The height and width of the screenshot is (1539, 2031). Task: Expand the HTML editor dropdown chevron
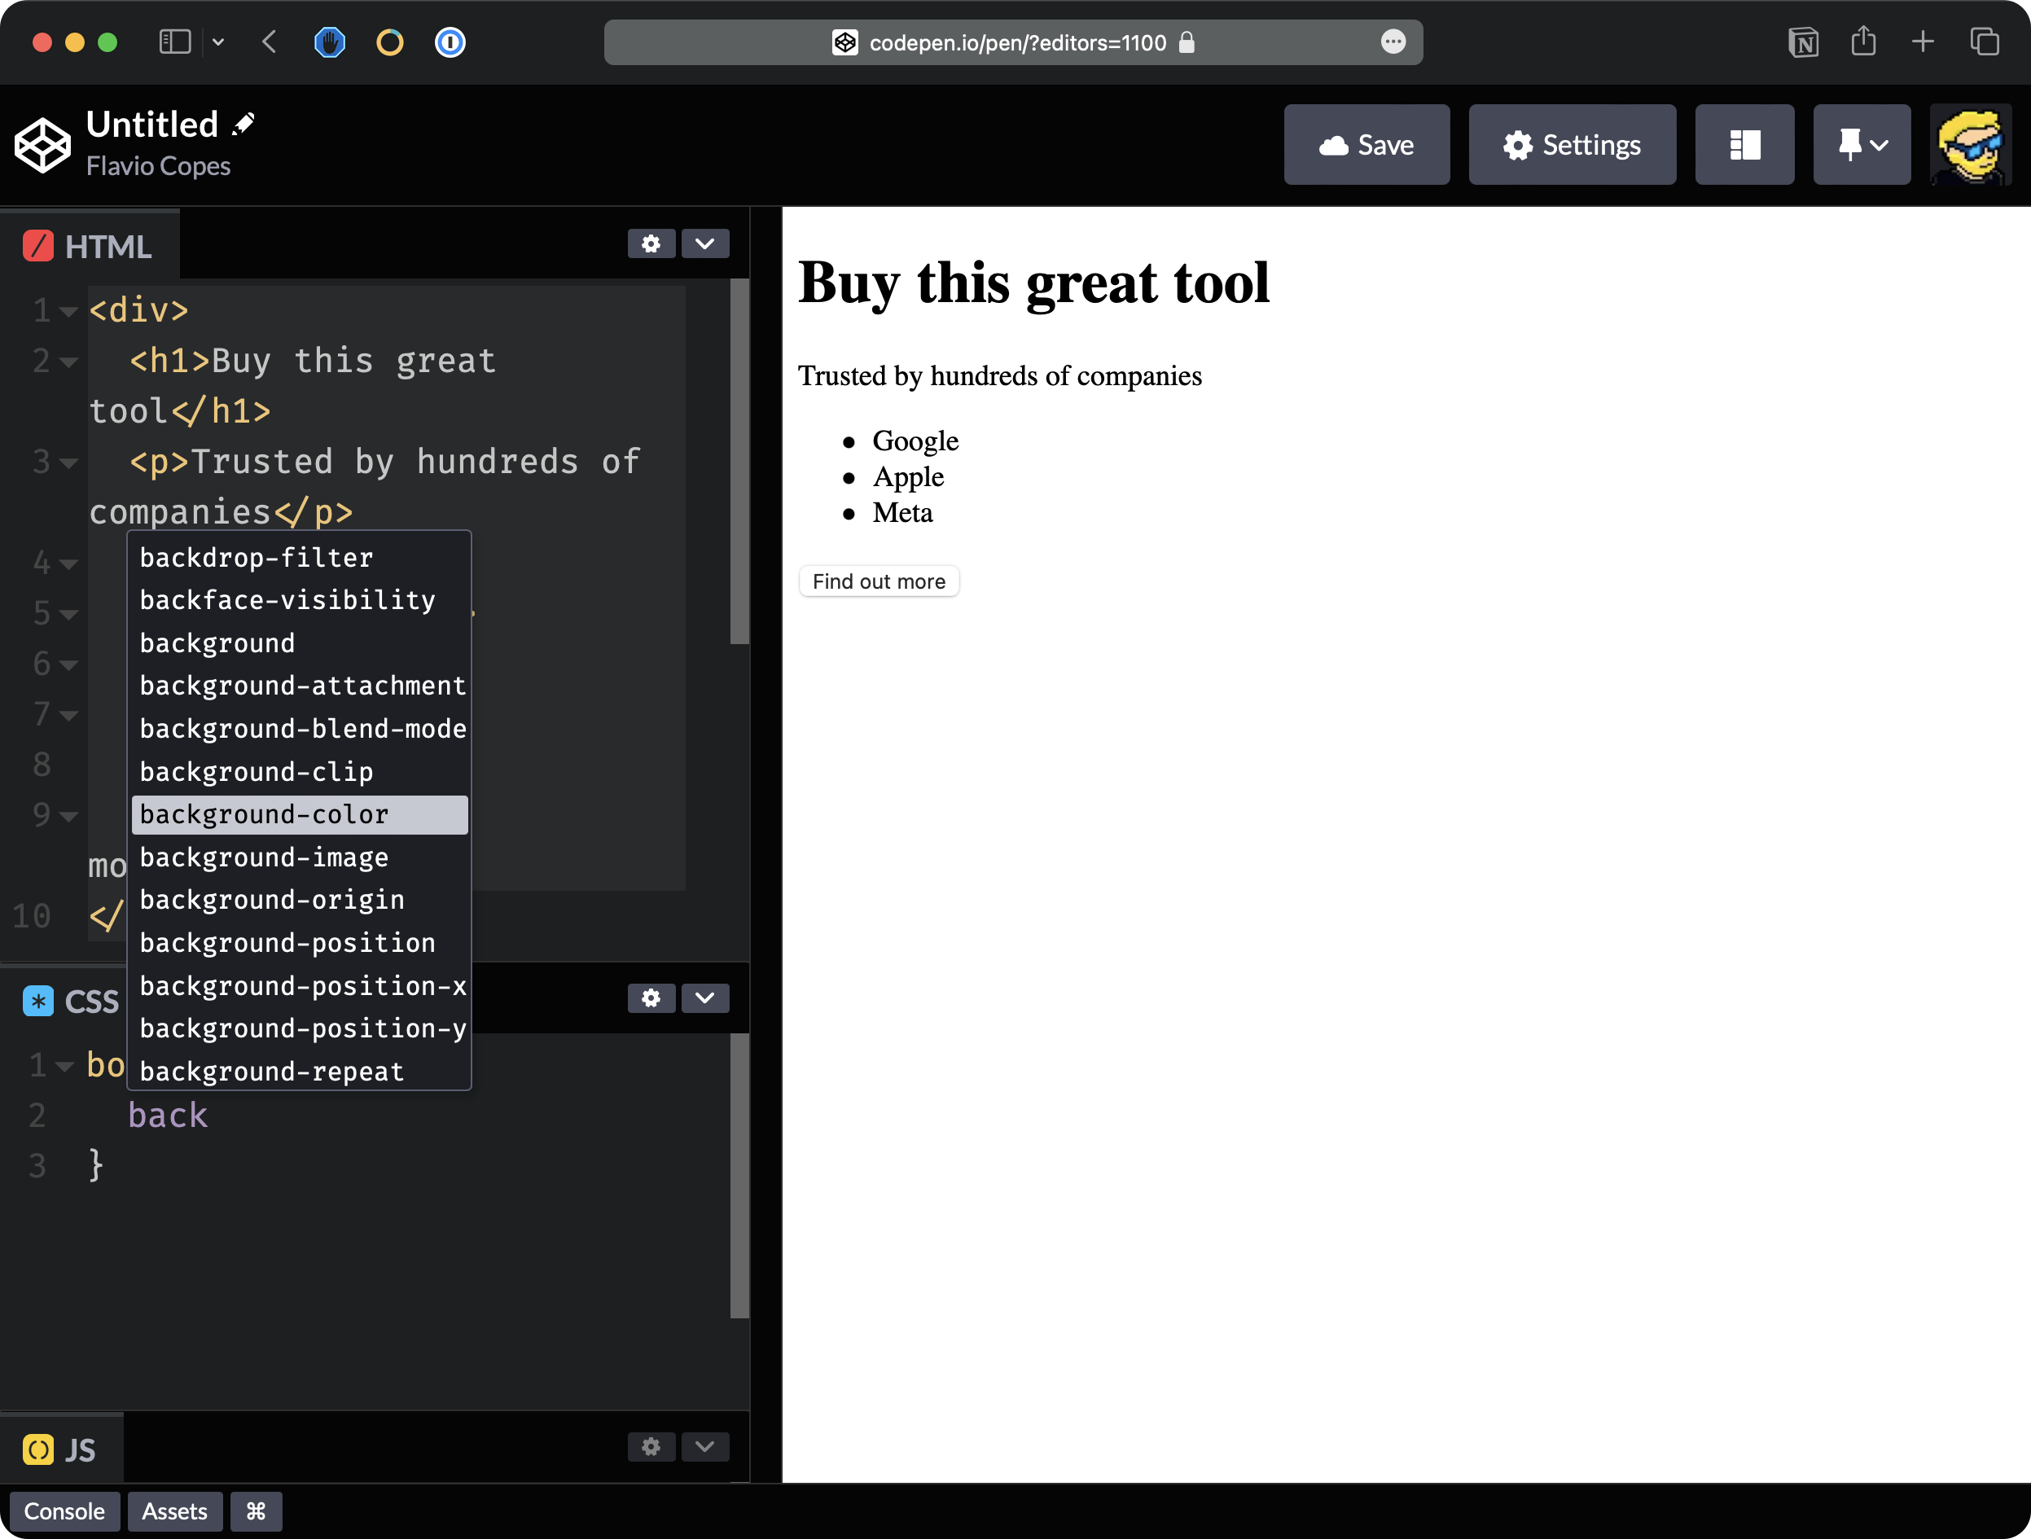point(704,243)
